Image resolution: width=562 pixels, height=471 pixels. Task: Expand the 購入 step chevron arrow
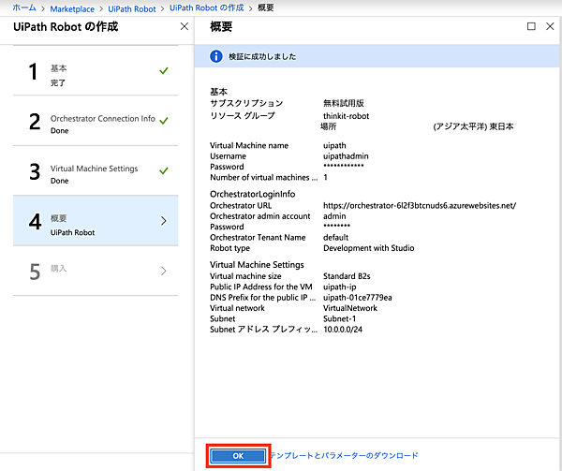(x=164, y=272)
